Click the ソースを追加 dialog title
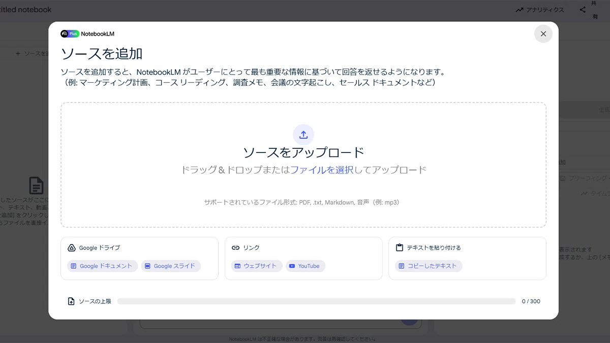Viewport: 610px width, 343px height. (x=102, y=54)
